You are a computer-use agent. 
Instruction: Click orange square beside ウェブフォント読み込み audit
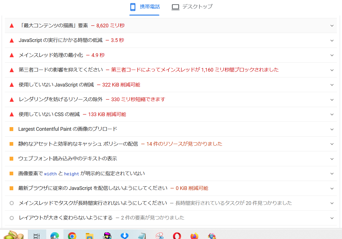(x=12, y=159)
